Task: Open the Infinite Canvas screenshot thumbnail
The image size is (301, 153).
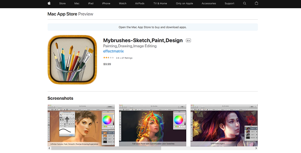Action: [x=81, y=125]
